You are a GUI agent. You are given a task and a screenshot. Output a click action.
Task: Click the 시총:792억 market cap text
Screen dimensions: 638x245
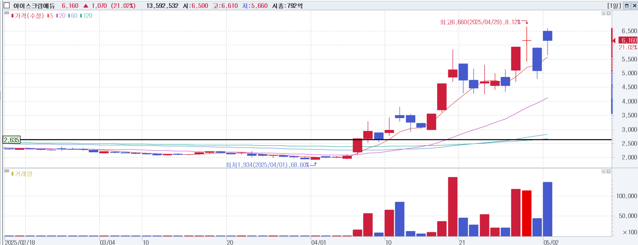coord(287,6)
